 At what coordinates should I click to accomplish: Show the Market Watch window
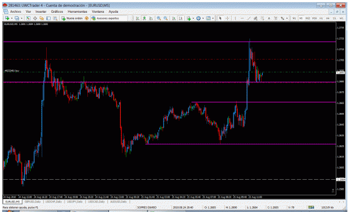(x=28, y=18)
